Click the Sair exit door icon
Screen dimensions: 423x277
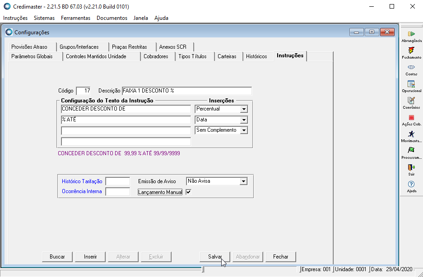411,167
